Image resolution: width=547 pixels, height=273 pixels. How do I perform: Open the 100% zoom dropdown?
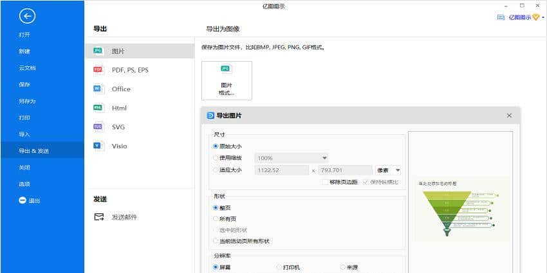(292, 158)
